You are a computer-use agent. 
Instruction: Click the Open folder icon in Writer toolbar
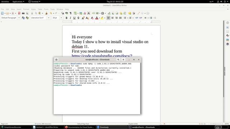pos(8,13)
